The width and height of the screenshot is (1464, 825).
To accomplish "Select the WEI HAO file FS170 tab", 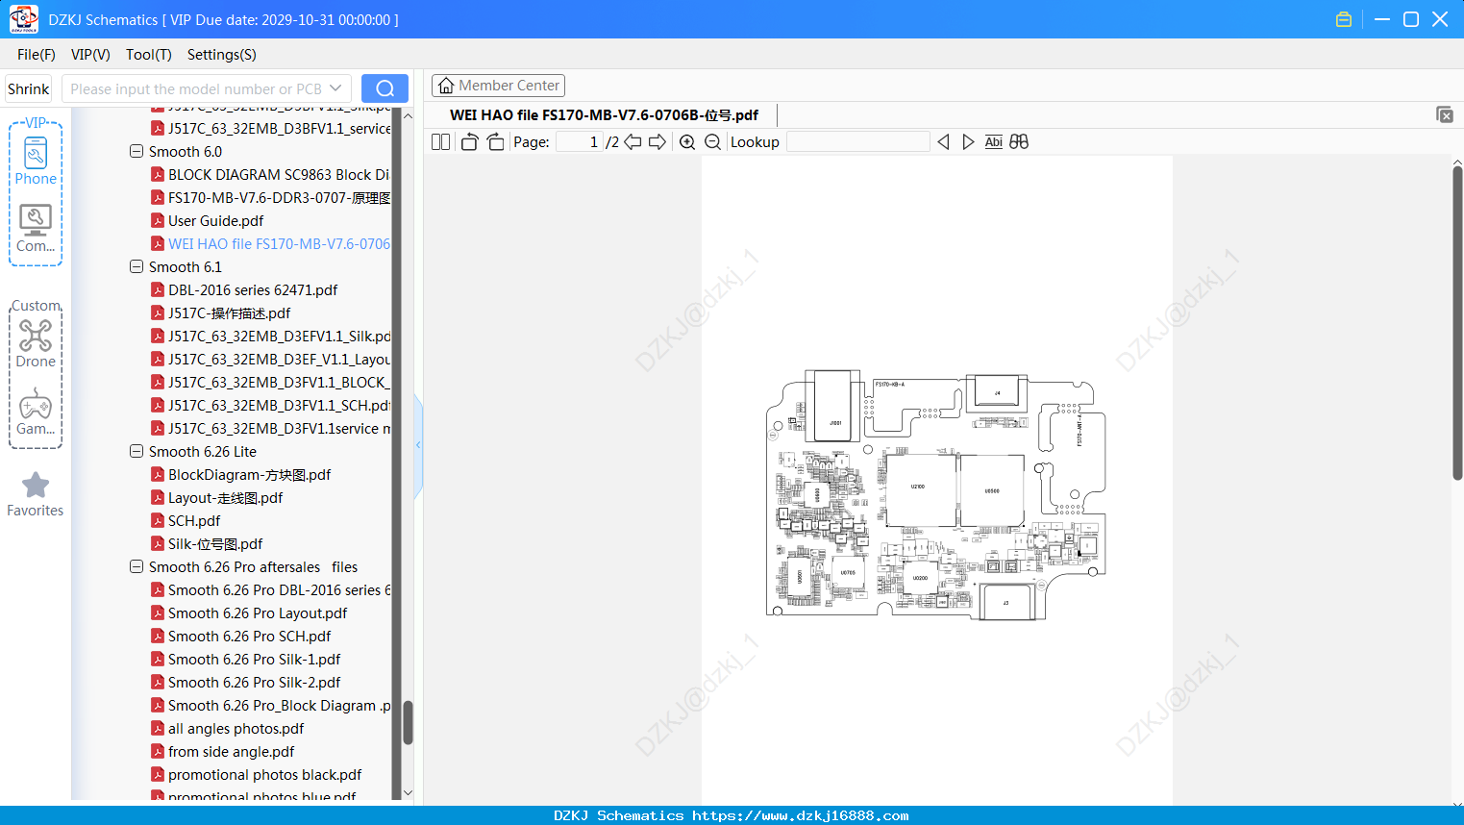I will (x=605, y=115).
